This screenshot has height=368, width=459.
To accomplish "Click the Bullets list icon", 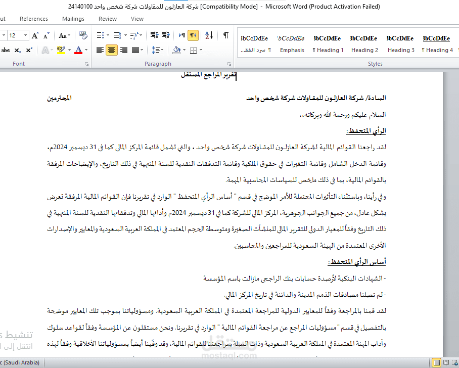I will point(100,35).
